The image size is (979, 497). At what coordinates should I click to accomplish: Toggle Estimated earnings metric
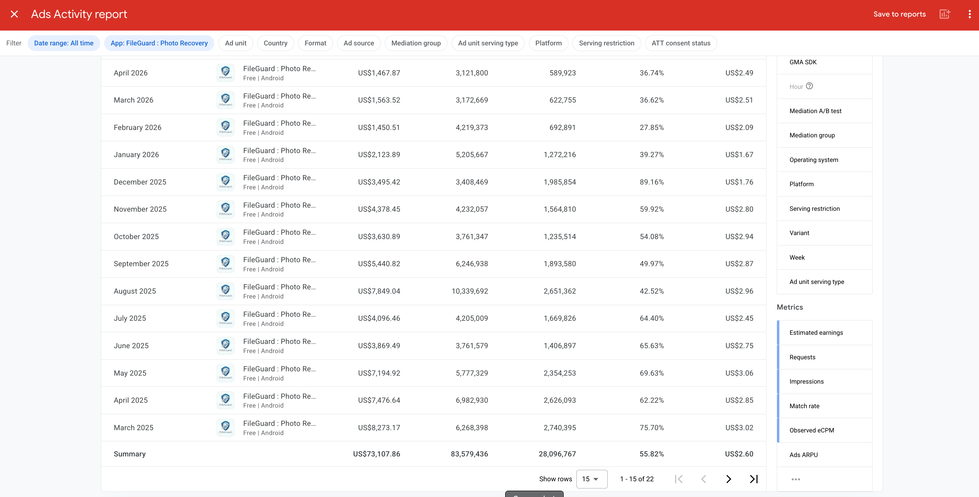point(824,333)
